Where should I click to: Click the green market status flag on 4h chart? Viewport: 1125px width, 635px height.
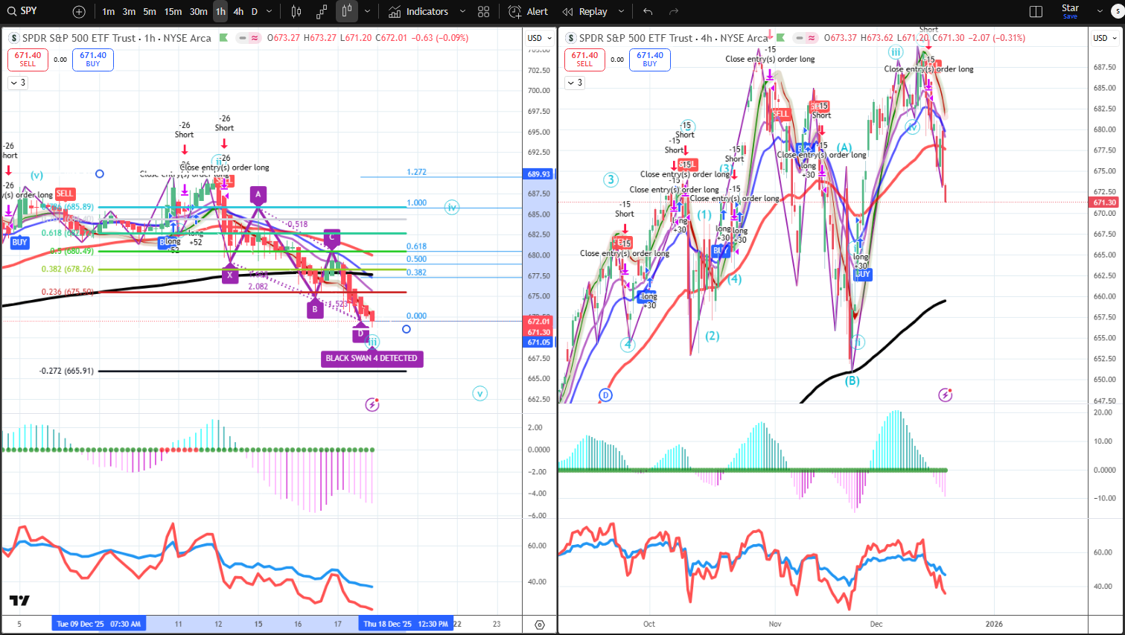click(x=780, y=37)
